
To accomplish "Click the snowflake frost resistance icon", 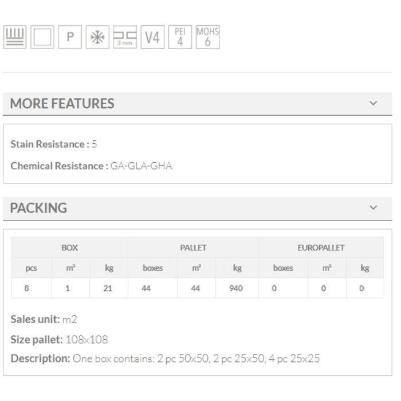I will click(x=97, y=38).
